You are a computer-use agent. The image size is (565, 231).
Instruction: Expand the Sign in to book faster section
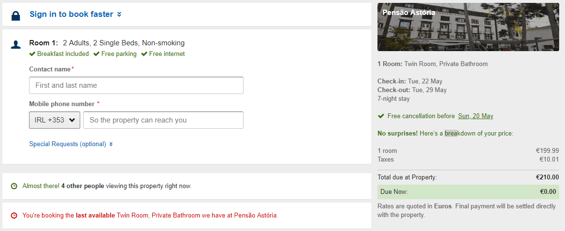click(75, 14)
